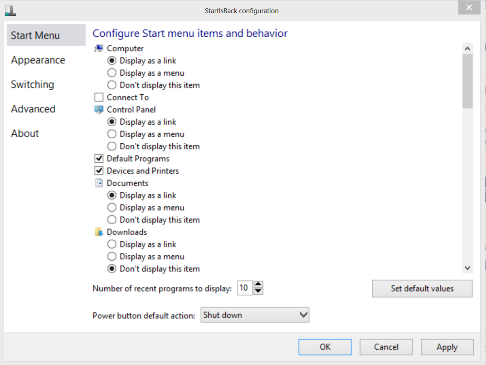This screenshot has width=486, height=365.
Task: Open the Power button default action dropdown
Action: click(255, 315)
